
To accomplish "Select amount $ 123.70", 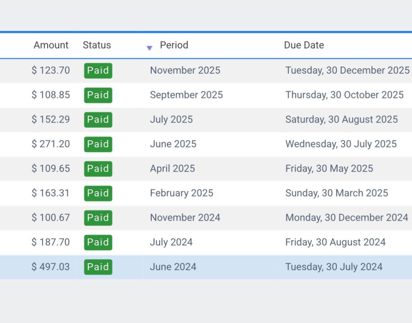I will 51,70.
